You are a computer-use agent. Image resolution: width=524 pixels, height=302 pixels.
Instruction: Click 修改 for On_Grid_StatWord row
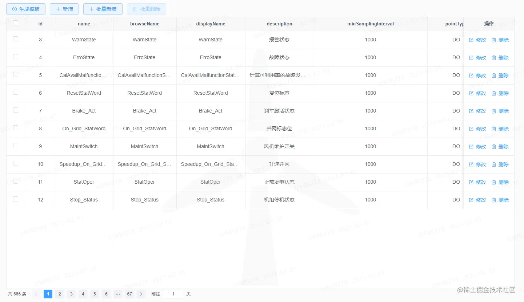[478, 129]
